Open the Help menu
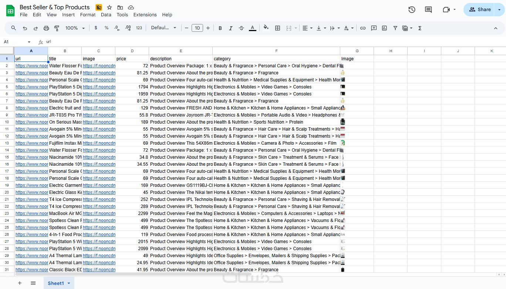This screenshot has height=289, width=506. (167, 15)
